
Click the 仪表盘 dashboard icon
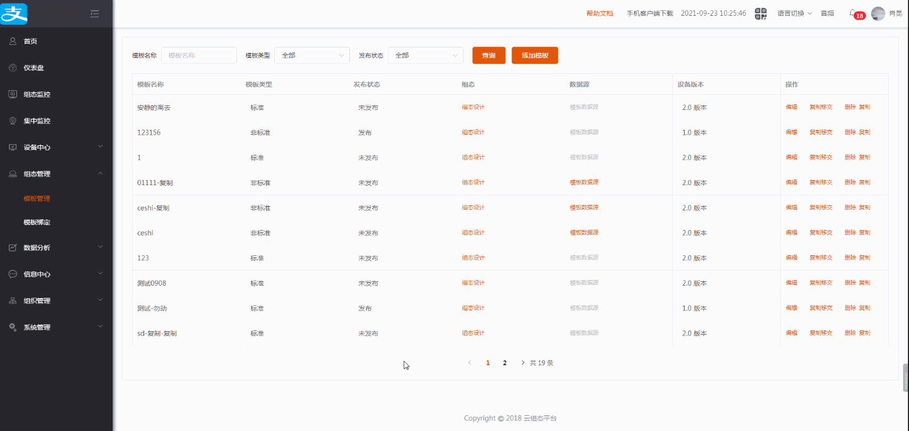(x=12, y=68)
